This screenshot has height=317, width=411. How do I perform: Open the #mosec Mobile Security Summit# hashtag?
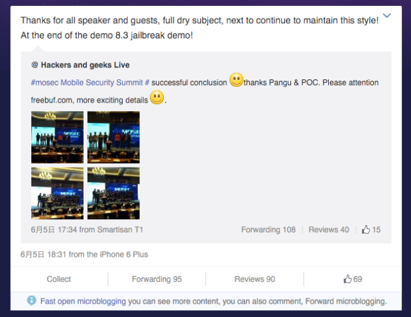(x=90, y=83)
